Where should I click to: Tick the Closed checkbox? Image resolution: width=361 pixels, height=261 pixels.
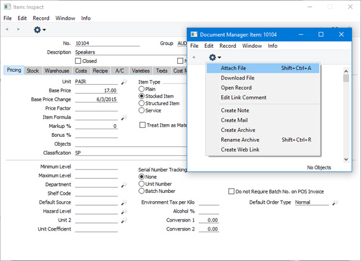(x=78, y=61)
